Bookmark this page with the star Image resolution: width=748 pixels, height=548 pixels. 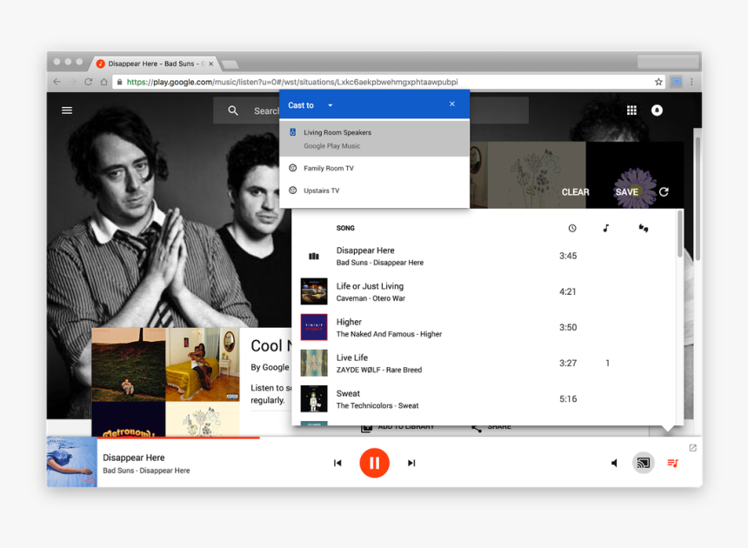[658, 82]
